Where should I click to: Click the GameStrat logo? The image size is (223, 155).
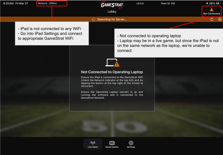pos(112,5)
